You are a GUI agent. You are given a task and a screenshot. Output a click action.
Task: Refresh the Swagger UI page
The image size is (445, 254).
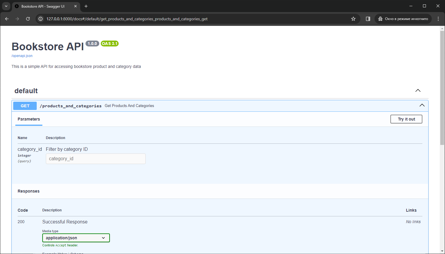tap(28, 19)
